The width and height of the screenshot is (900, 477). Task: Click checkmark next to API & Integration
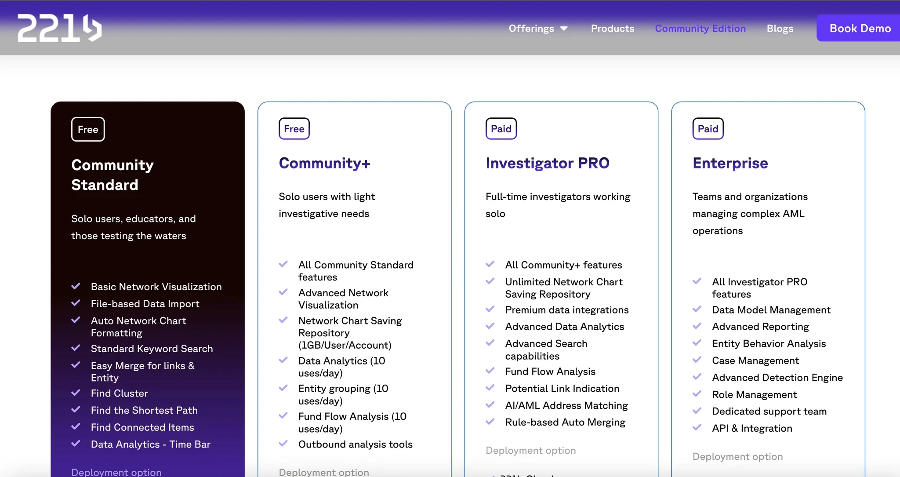coord(697,427)
